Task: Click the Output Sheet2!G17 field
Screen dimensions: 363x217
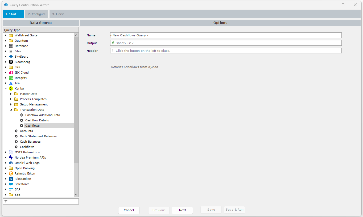Action: click(226, 43)
